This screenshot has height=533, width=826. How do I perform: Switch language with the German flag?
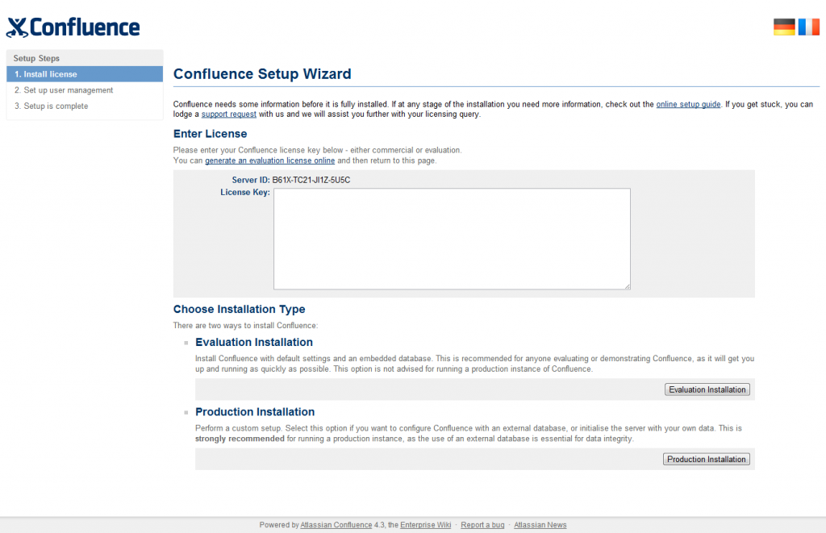click(784, 27)
